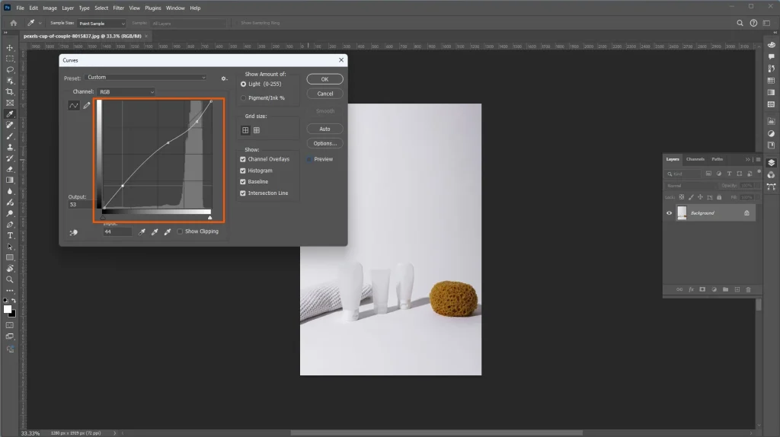Select Light (0-255) radio button
The height and width of the screenshot is (437, 780).
(x=243, y=84)
